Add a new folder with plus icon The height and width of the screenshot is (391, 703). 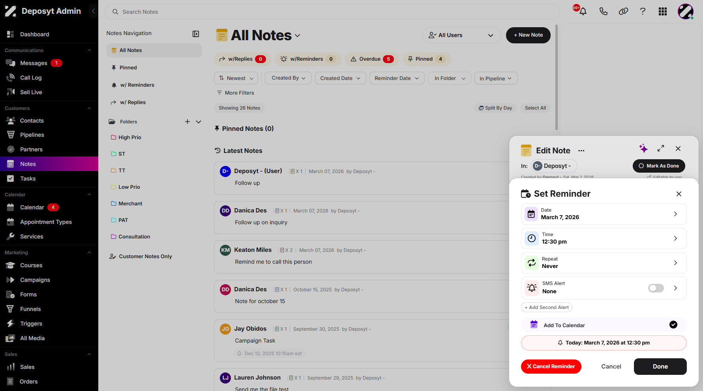187,122
